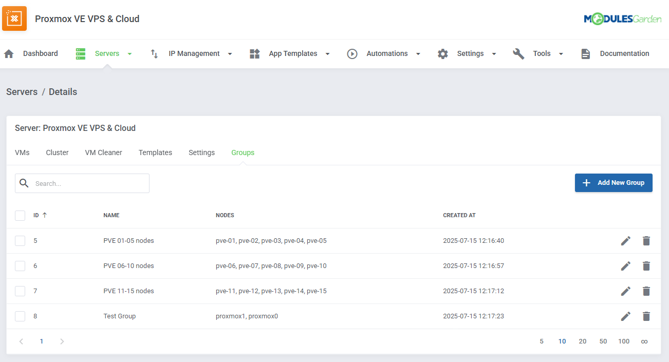Go to previous page arrow
Image resolution: width=669 pixels, height=362 pixels.
(x=21, y=341)
